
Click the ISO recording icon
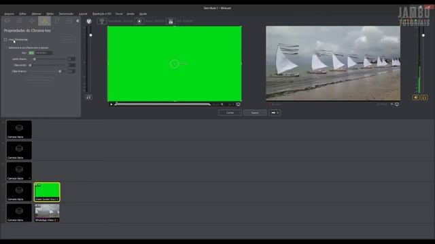click(171, 21)
